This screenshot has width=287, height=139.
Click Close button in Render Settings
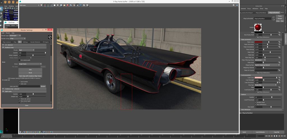tap(27, 105)
